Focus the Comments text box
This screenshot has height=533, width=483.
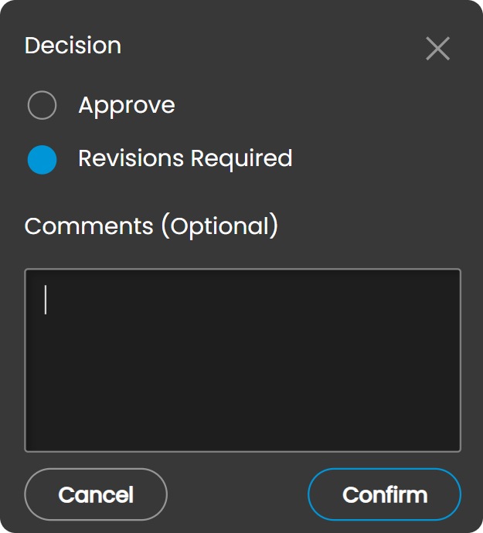click(243, 360)
